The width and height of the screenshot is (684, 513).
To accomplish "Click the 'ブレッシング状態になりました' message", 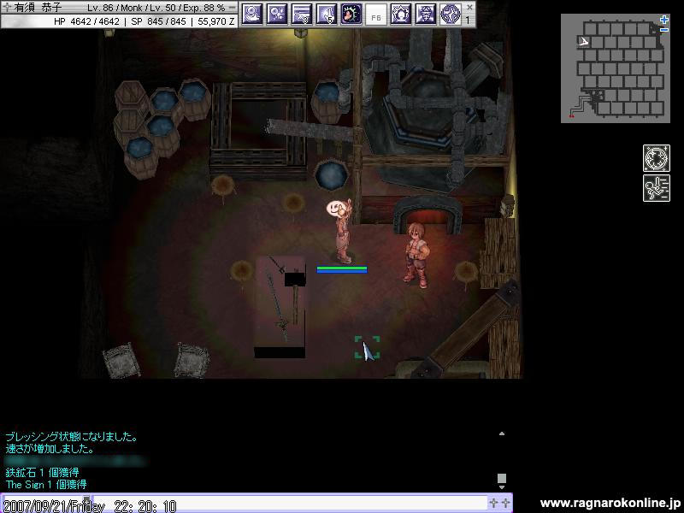I will (72, 436).
